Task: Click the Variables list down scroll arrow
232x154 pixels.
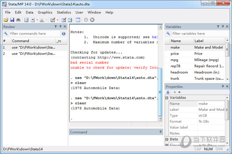Action: (227, 79)
